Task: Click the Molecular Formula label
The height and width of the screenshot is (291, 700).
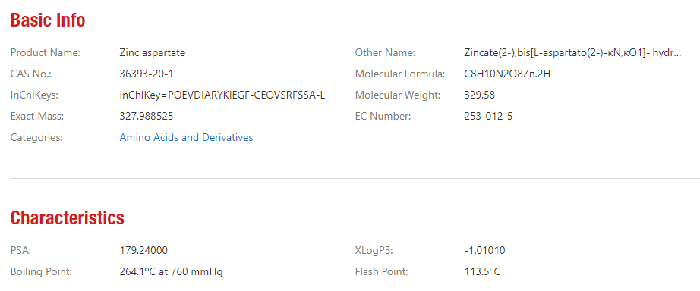Action: coord(400,74)
